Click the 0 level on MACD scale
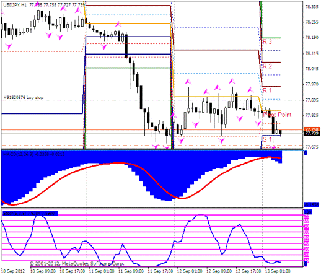Screen dimensions: 321x275 [x=306, y=153]
